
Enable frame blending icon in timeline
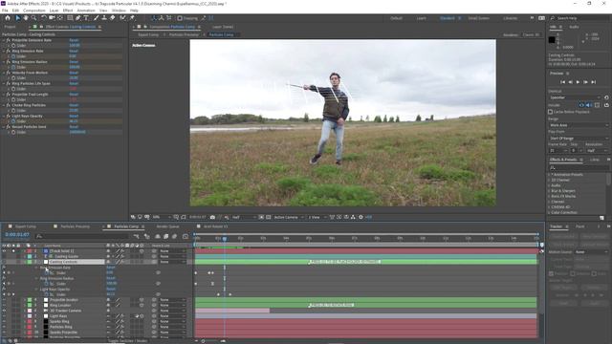tap(165, 236)
